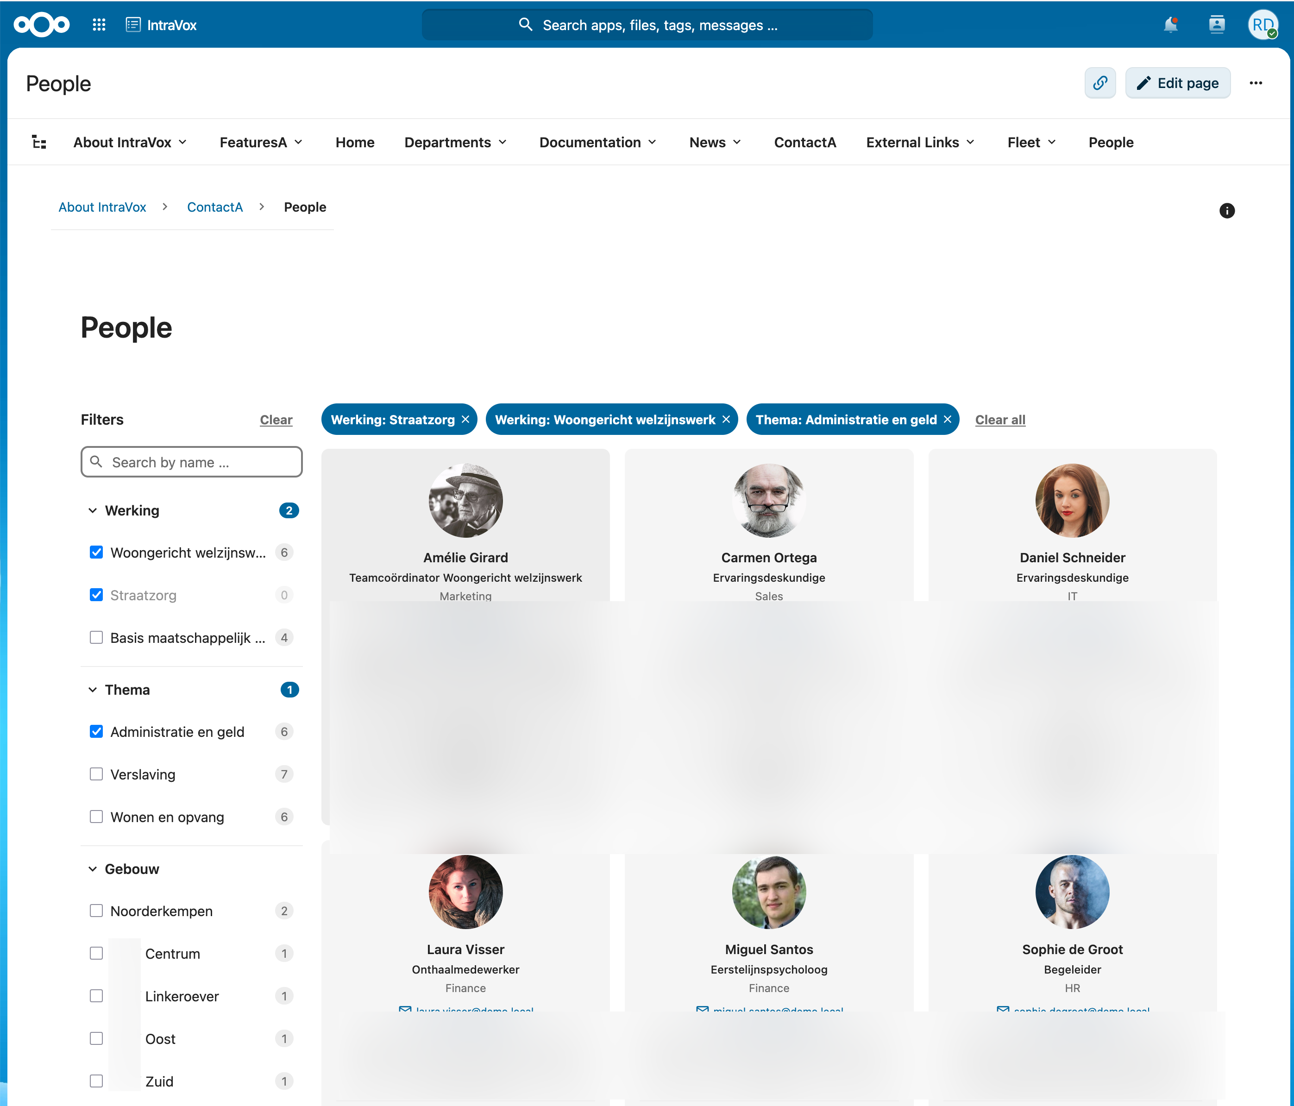The height and width of the screenshot is (1106, 1294).
Task: Collapse the Thema filter group
Action: coord(93,690)
